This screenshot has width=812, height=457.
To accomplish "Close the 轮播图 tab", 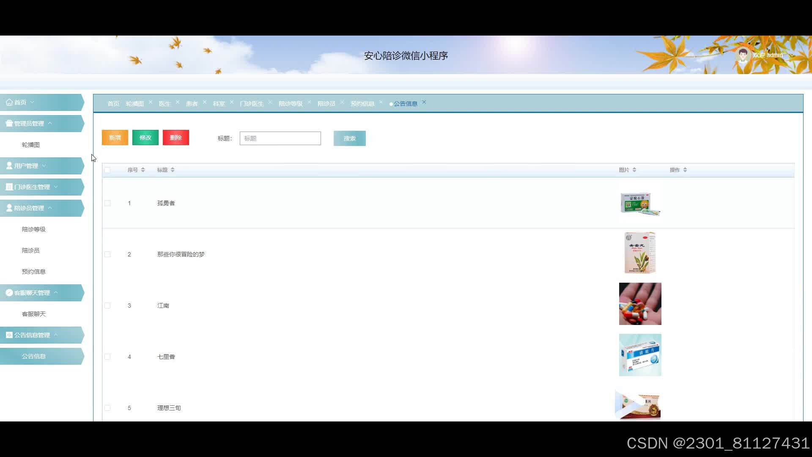I will 151,102.
